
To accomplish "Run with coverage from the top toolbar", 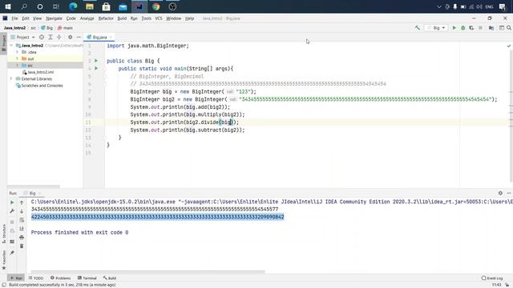I will pyautogui.click(x=471, y=28).
